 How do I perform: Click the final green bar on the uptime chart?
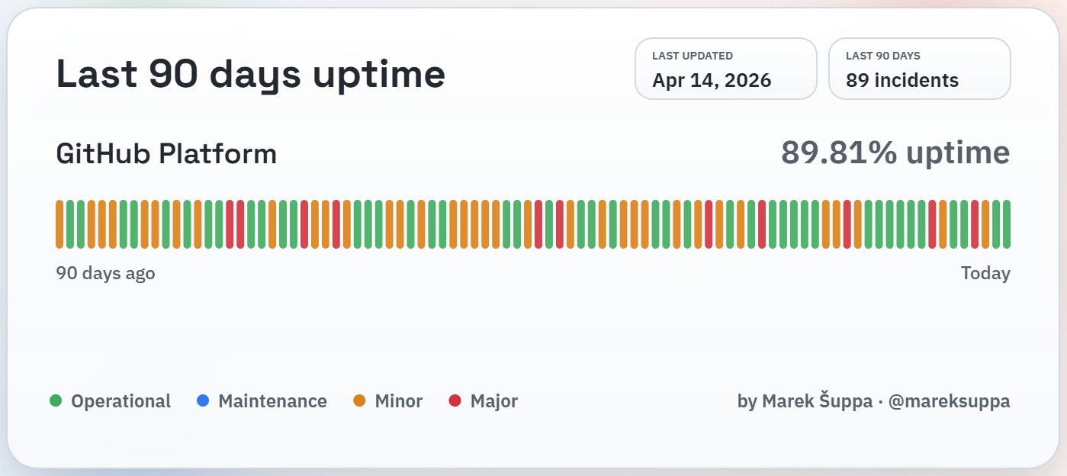[x=1007, y=223]
